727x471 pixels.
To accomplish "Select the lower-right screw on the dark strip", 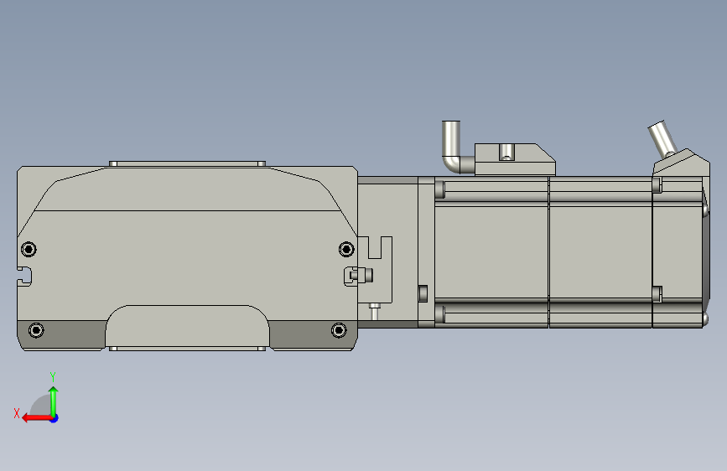I will coord(339,330).
